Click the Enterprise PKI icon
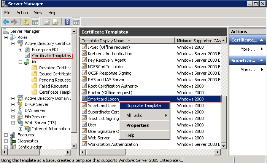267x163 pixels. pyautogui.click(x=27, y=50)
